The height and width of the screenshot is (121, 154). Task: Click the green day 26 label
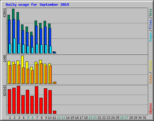[122, 118]
